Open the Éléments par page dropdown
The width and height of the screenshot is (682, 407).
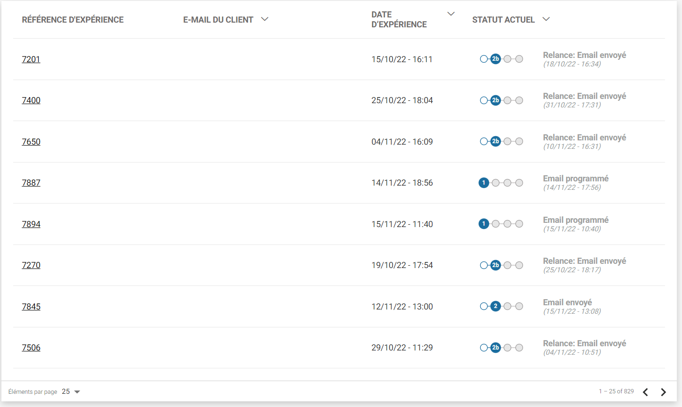coord(71,392)
